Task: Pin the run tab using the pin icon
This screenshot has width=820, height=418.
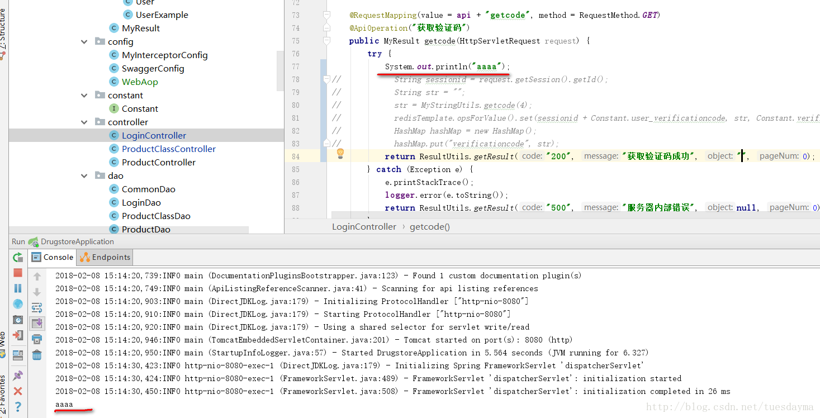Action: pos(18,375)
